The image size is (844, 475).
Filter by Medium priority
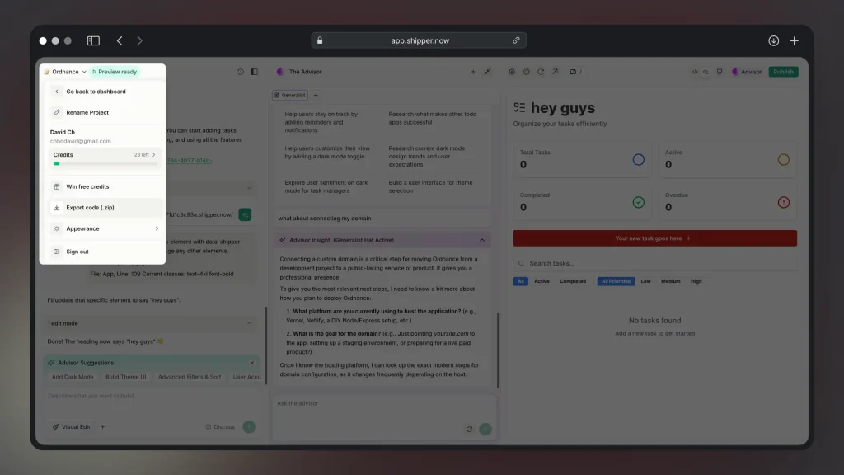[x=671, y=281]
